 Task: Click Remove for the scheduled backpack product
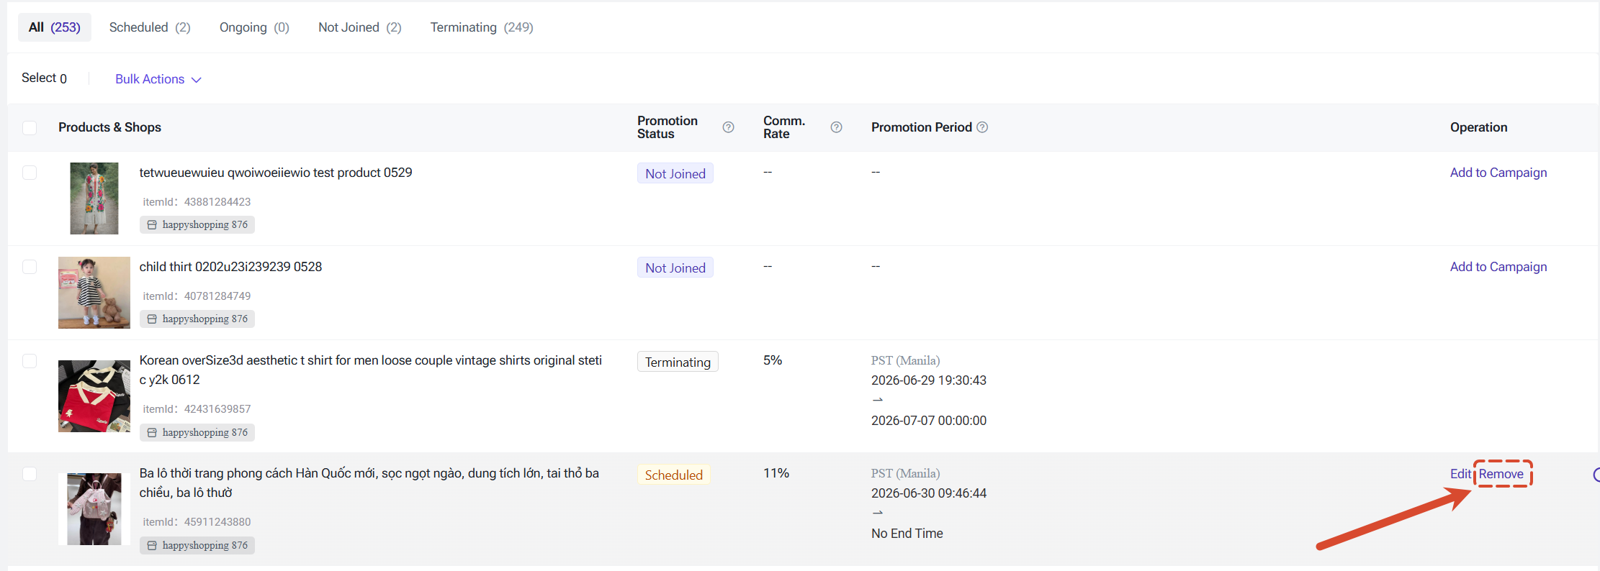(x=1501, y=474)
